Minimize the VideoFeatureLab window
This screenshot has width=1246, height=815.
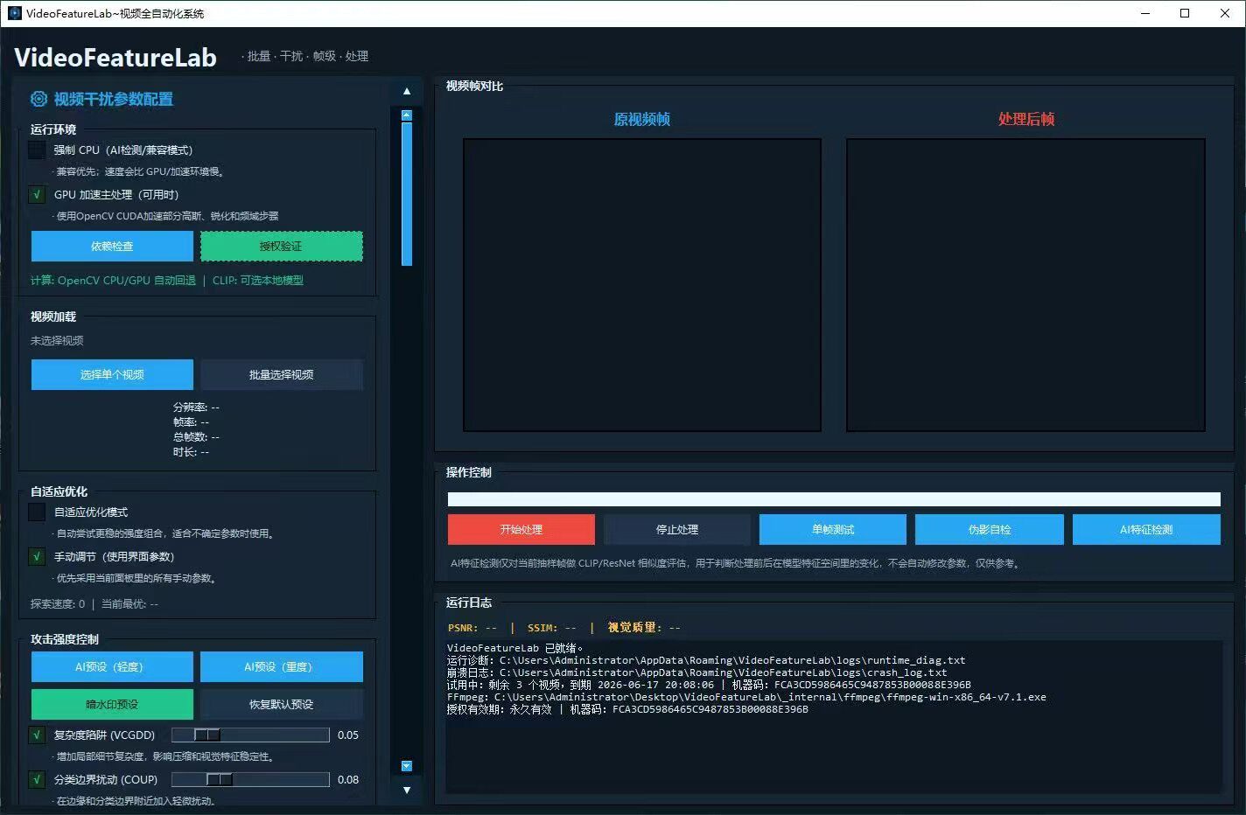1145,13
